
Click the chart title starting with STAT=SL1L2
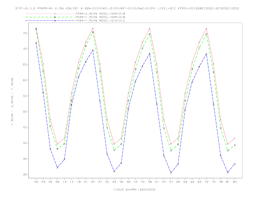127,8
